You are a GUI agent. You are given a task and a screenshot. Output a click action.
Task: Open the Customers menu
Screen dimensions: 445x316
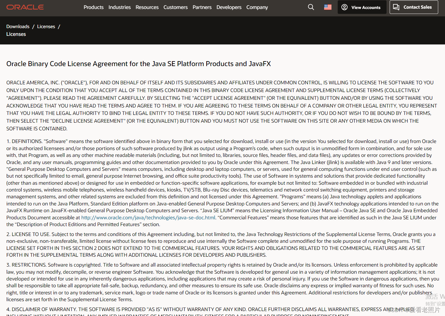tap(176, 7)
